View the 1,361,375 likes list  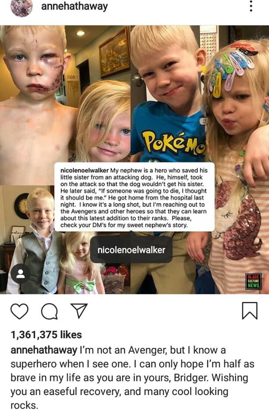46,335
